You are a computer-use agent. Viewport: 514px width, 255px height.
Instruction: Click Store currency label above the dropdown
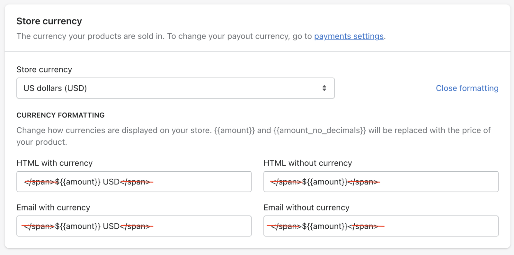(44, 70)
